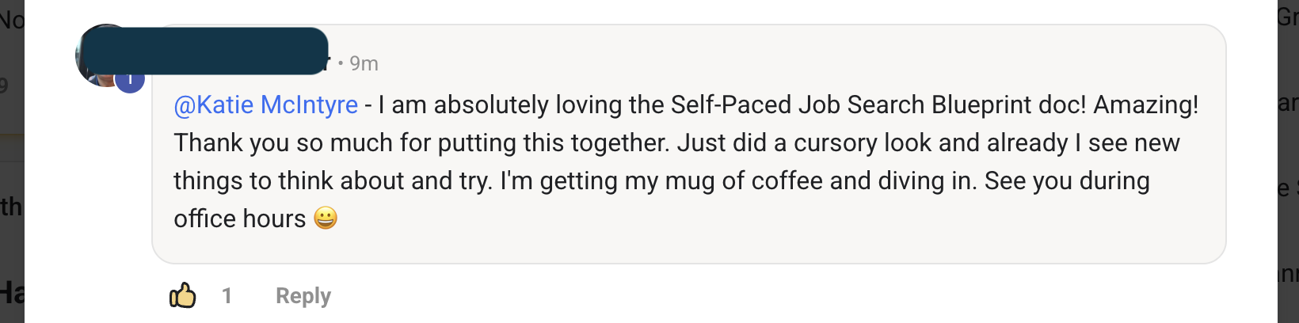This screenshot has width=1299, height=323.
Task: Click the 9m comment timestamp
Action: (x=364, y=63)
